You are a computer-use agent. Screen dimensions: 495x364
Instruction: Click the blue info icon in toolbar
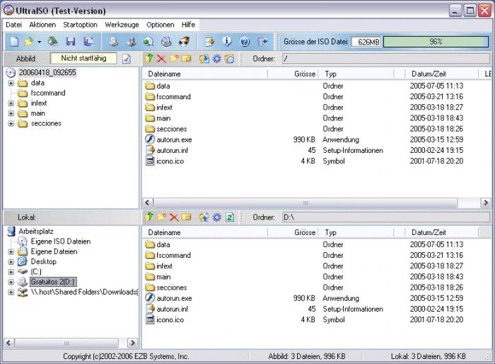(228, 42)
